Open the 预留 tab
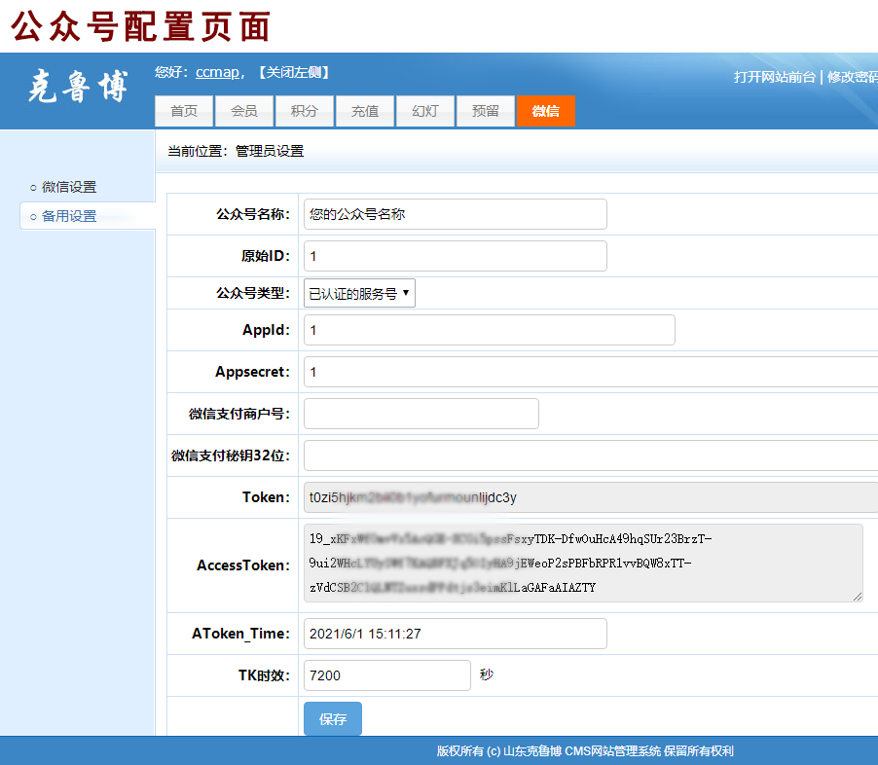Viewport: 878px width, 765px height. [x=486, y=111]
